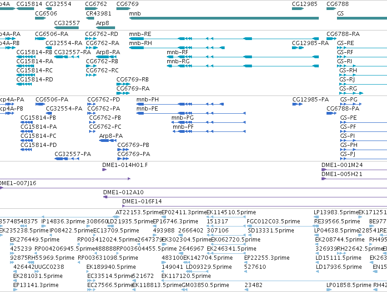The image size is (387, 292).
Task: Click transcript mnb-RH label
Action: click(x=141, y=43)
